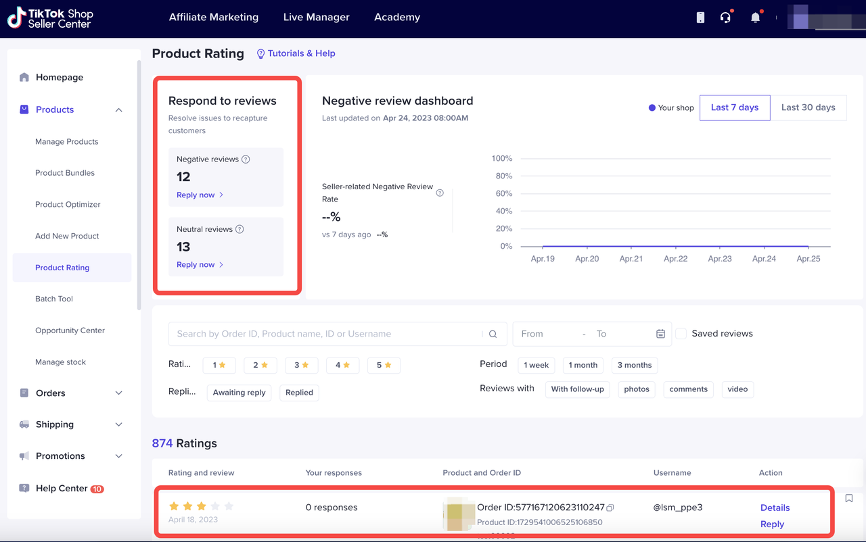Toggle the Awaiting reply filter
This screenshot has height=542, width=866.
tap(239, 393)
